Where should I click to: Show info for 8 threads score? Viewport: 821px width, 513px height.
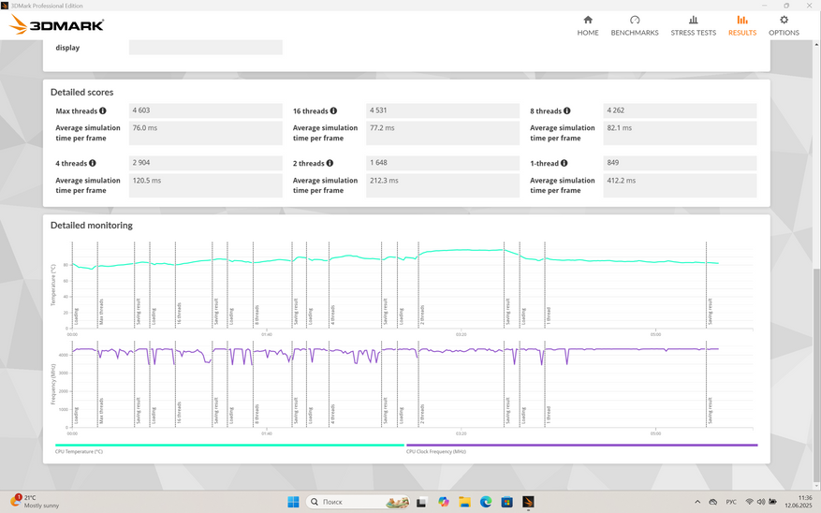coord(568,111)
